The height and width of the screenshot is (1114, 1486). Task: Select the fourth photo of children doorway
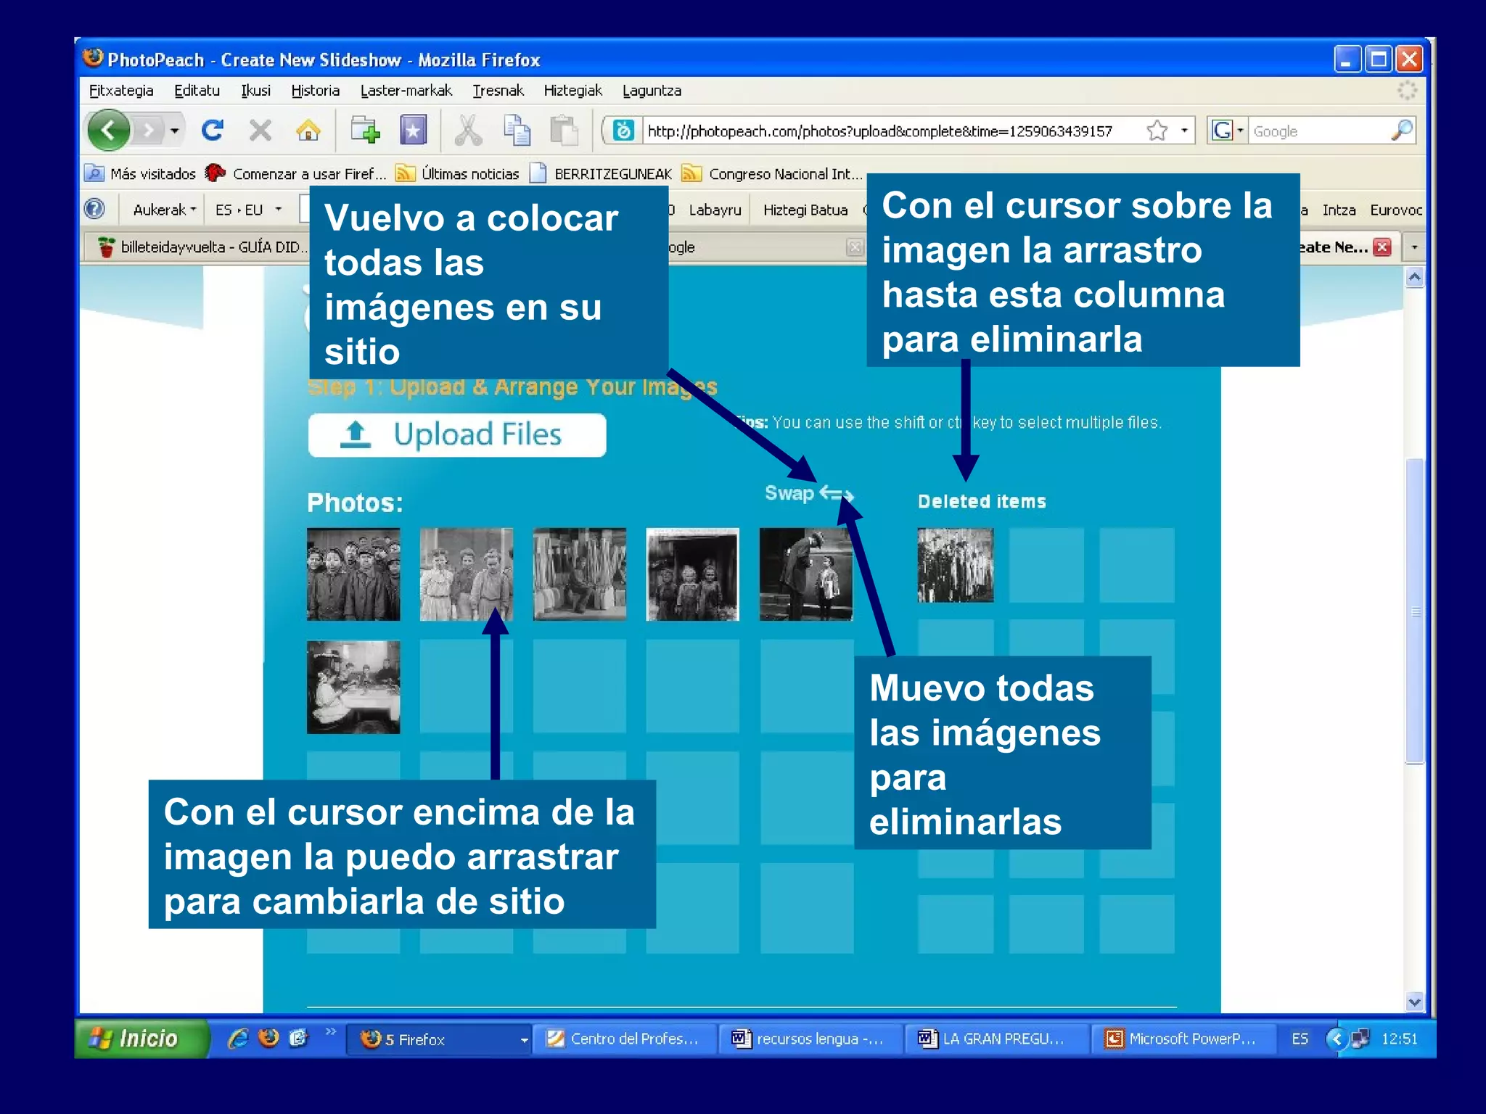[693, 574]
